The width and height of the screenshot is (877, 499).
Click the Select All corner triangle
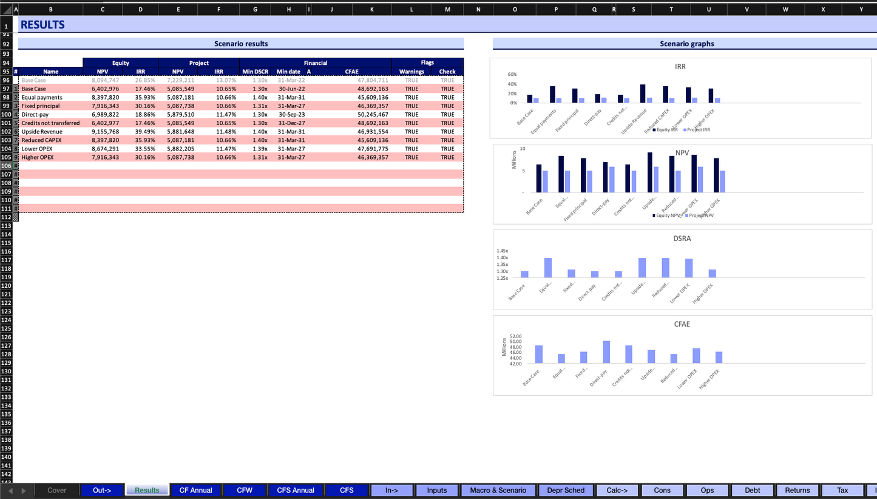click(6, 9)
